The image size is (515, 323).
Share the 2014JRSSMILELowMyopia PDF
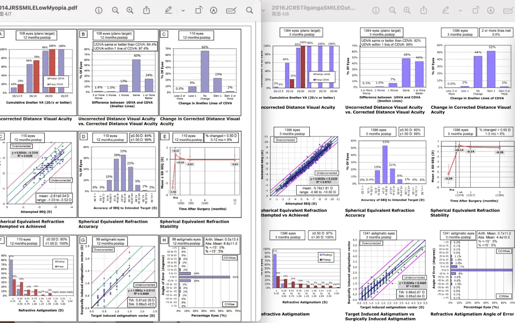tap(146, 10)
